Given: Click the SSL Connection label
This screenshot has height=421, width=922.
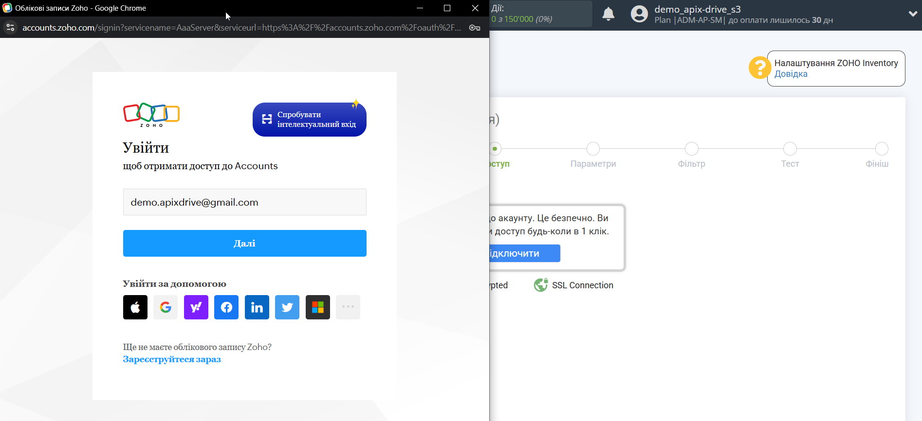Looking at the screenshot, I should [583, 285].
